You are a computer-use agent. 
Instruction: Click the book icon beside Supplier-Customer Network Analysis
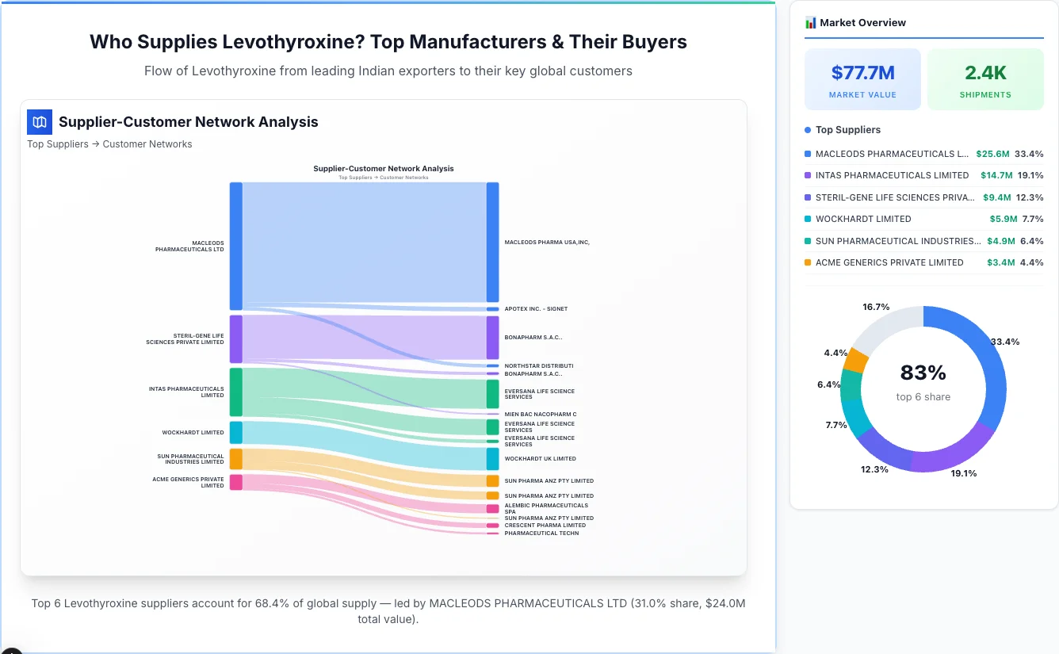tap(39, 122)
